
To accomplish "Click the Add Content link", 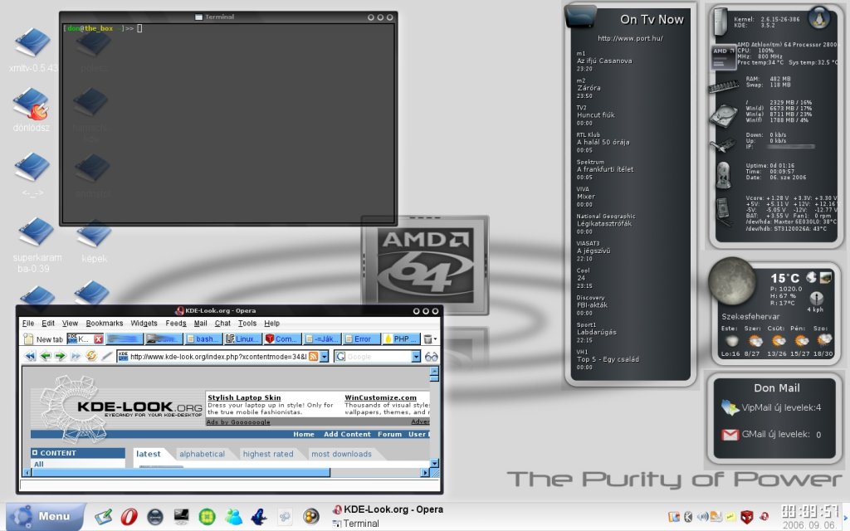I will (x=347, y=434).
